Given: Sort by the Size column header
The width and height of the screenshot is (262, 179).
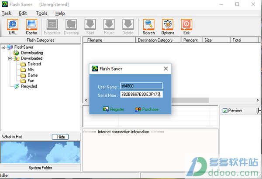Looking at the screenshot, I should pyautogui.click(x=216, y=40).
